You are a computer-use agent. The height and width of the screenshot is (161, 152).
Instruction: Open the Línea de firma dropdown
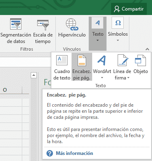(122, 67)
